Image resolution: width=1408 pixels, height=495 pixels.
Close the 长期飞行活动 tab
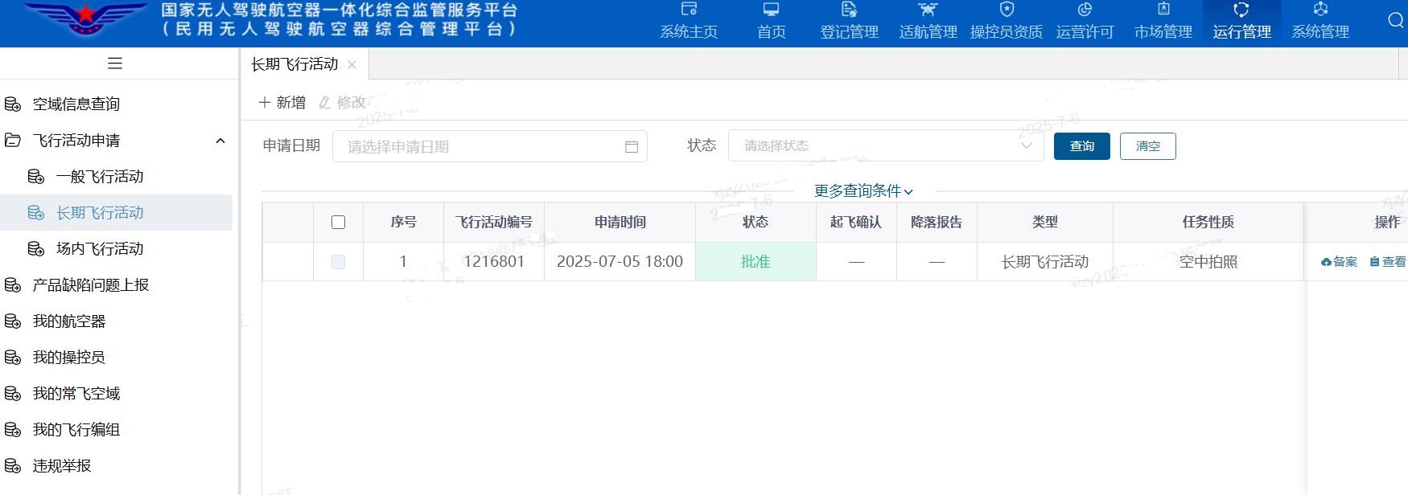[352, 64]
